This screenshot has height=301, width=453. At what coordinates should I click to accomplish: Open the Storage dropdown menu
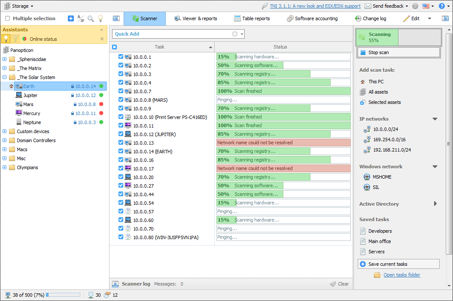coord(19,6)
